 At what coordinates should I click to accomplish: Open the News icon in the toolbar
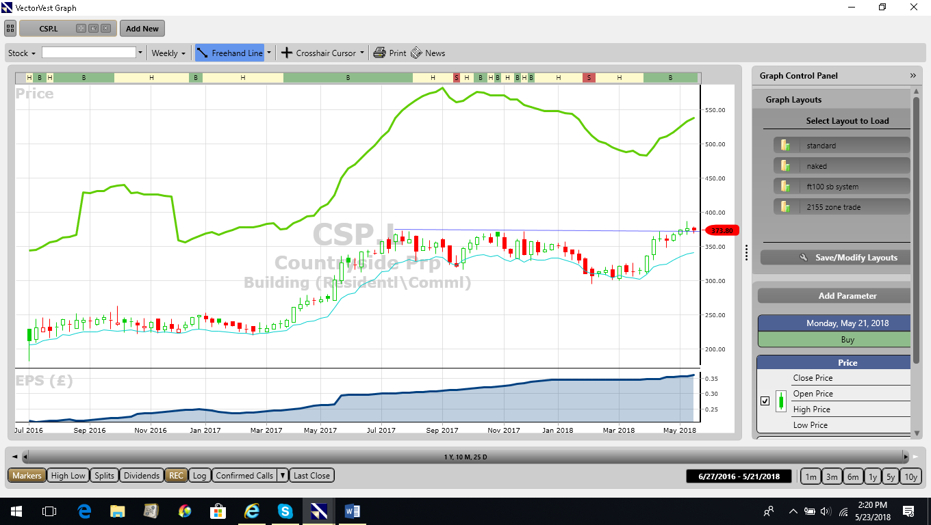coord(416,53)
